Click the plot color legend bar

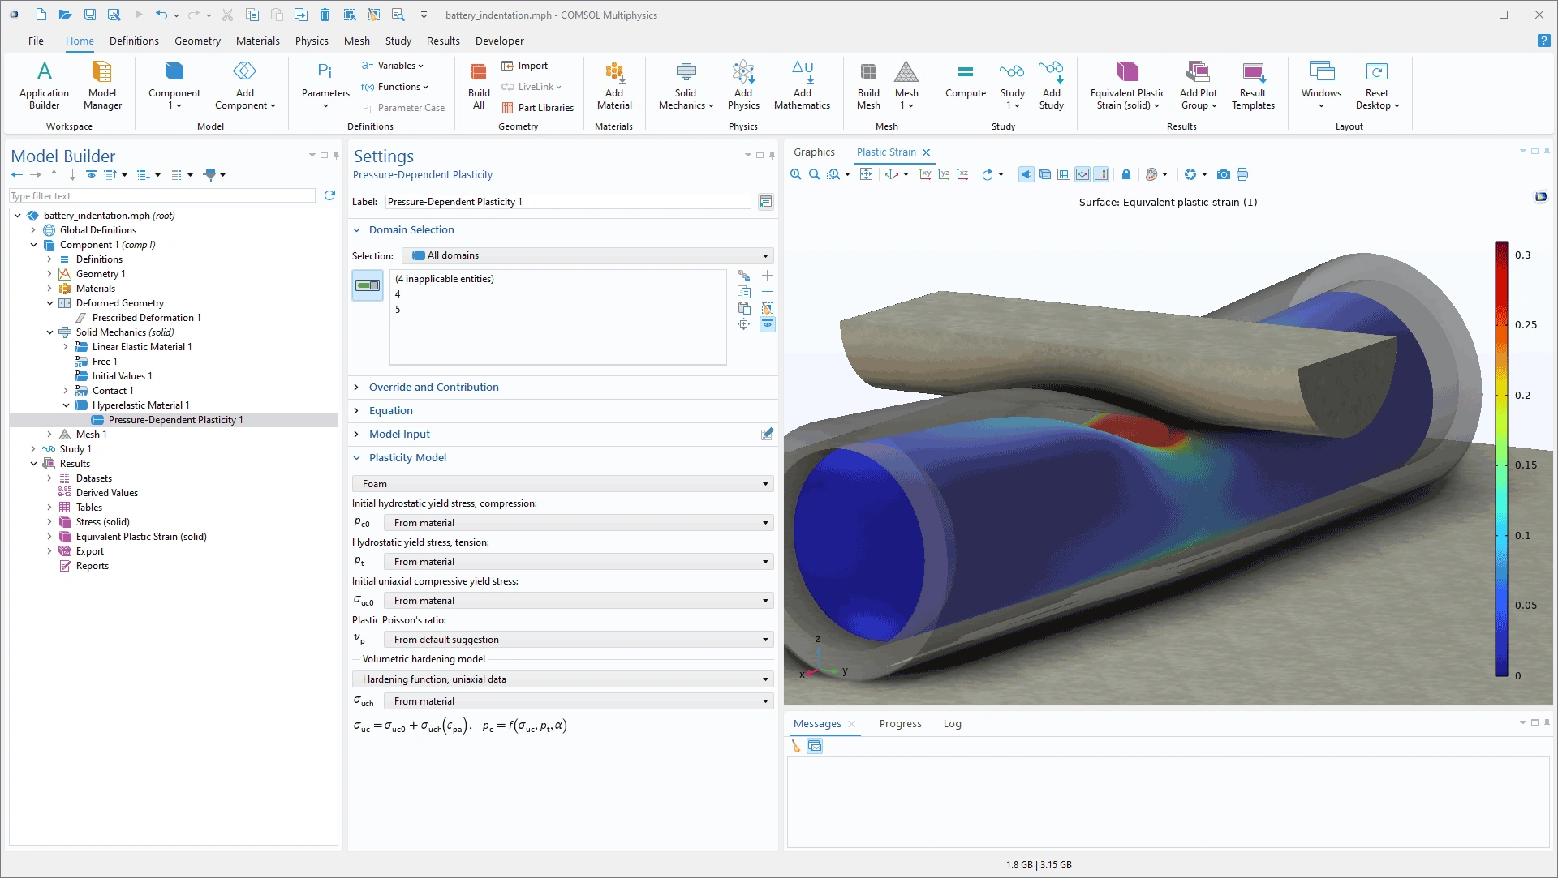[1501, 458]
